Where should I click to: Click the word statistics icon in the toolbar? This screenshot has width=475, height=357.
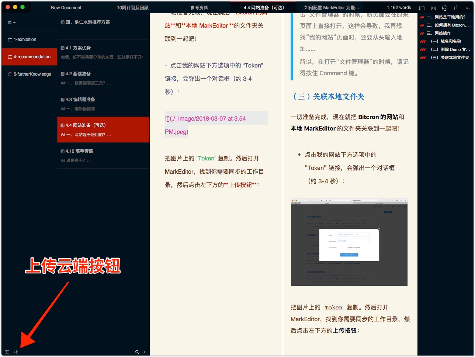click(433, 7)
